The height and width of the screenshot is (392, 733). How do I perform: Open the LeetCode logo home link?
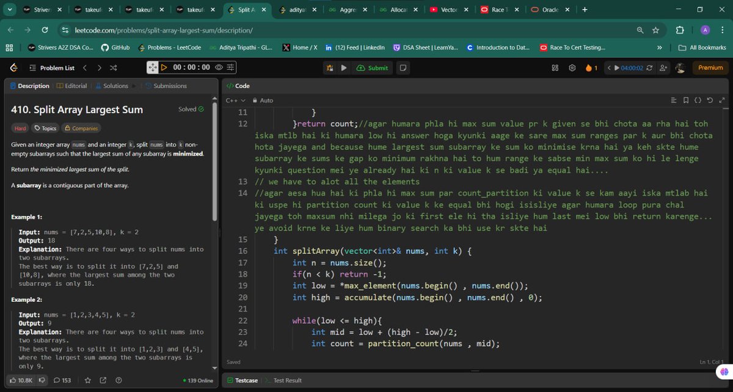[x=13, y=68]
